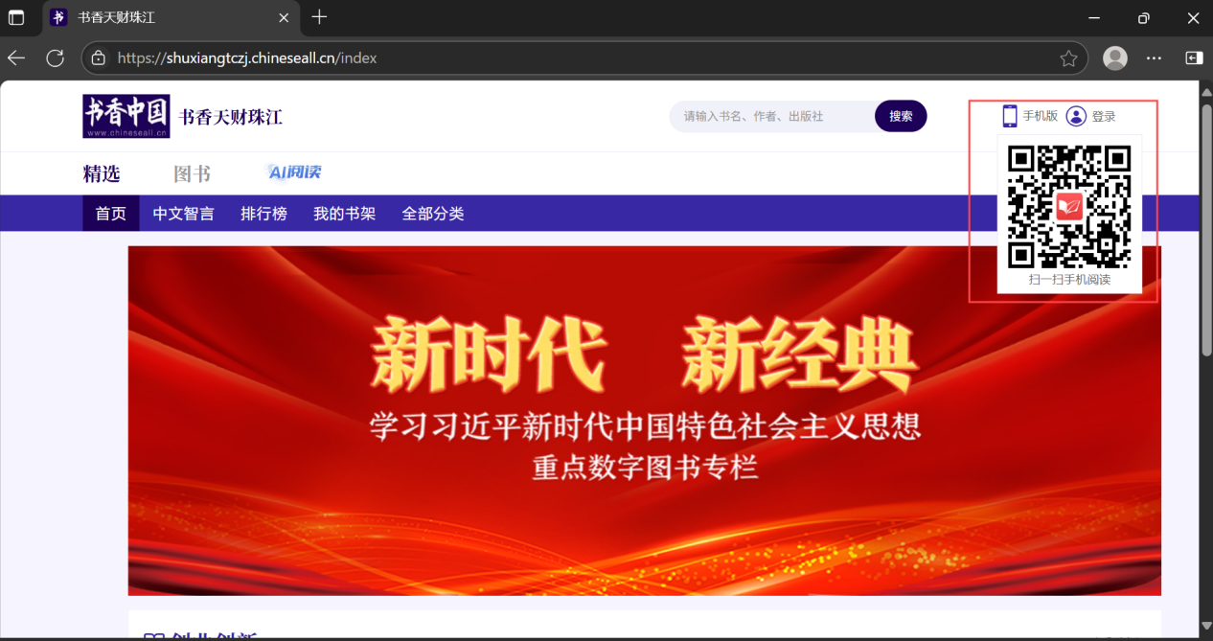The image size is (1213, 641).
Task: Open a new tab with plus button
Action: 319,17
